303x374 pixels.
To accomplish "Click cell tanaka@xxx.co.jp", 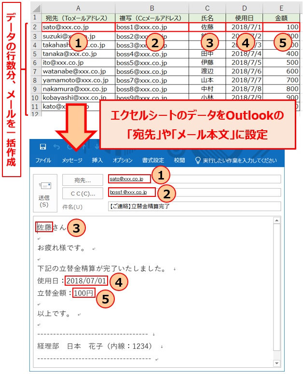I will coord(78,54).
